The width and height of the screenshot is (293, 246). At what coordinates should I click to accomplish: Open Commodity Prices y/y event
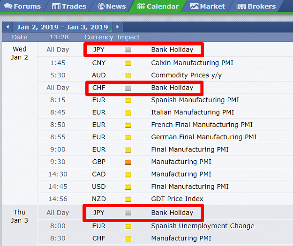coord(186,75)
